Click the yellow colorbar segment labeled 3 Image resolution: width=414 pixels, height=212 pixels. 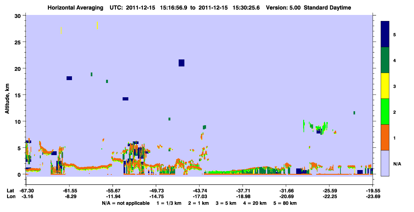coord(385,86)
